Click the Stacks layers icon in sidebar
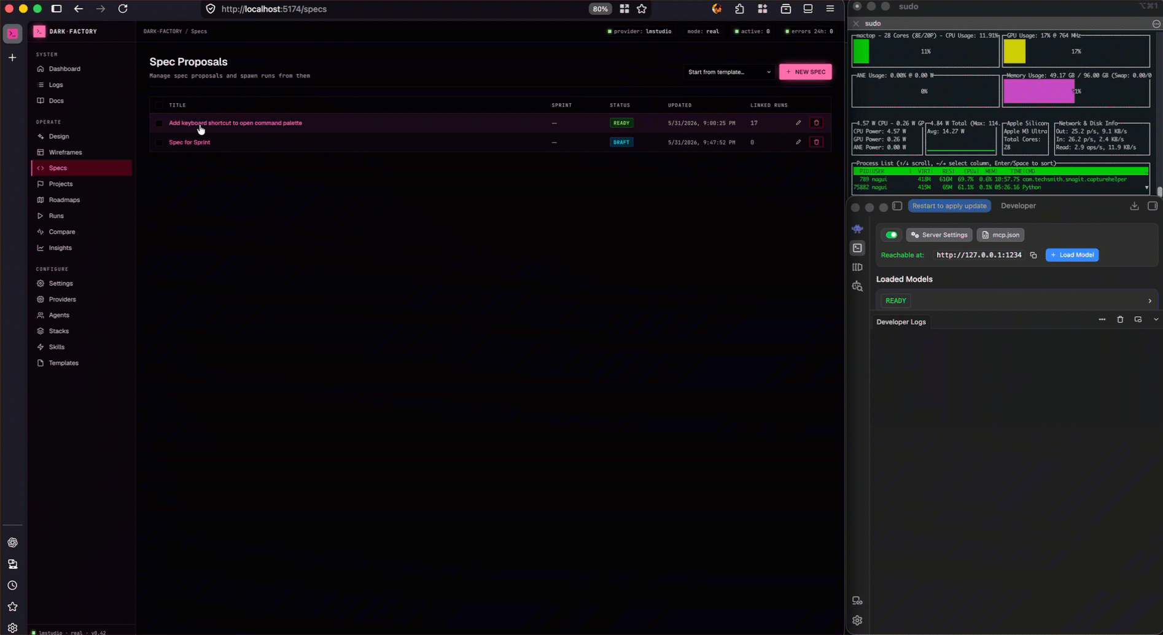The width and height of the screenshot is (1163, 635). pos(41,331)
